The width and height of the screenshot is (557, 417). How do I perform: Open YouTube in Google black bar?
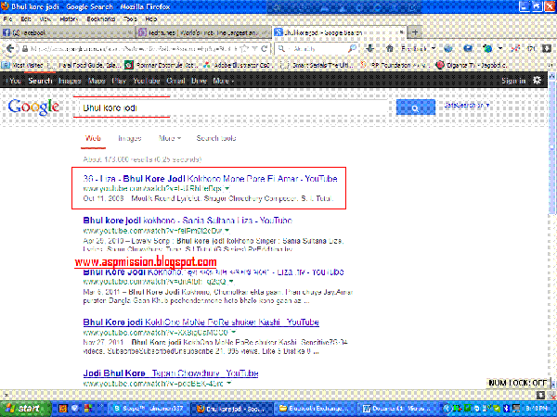click(x=147, y=81)
